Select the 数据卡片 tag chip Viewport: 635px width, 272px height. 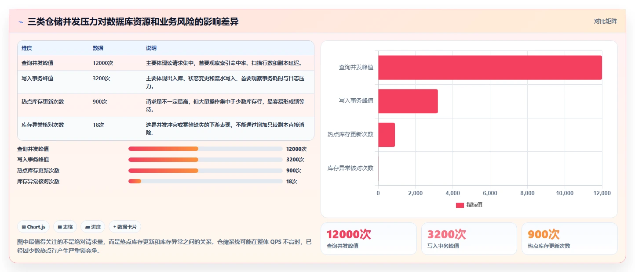coord(125,227)
